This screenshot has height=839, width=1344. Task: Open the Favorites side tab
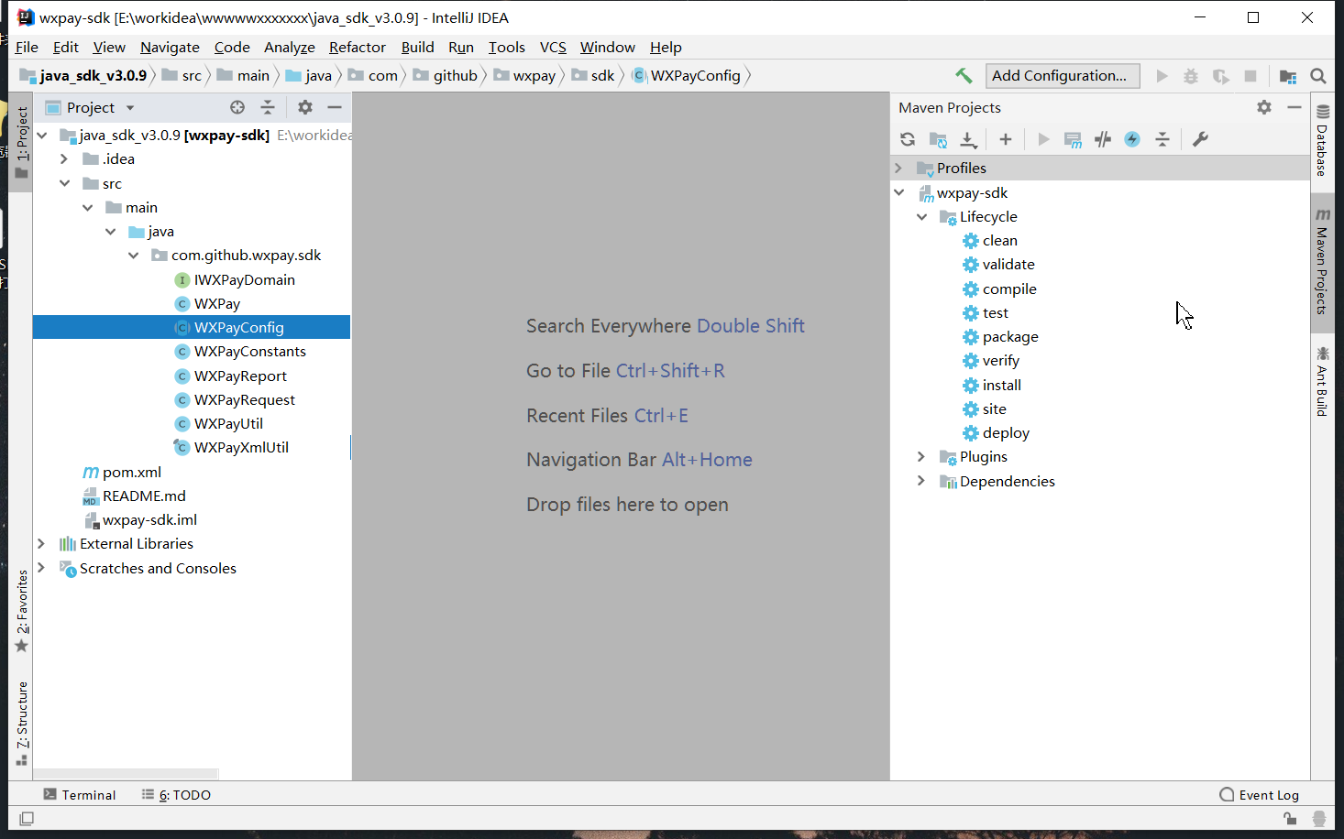(x=22, y=611)
